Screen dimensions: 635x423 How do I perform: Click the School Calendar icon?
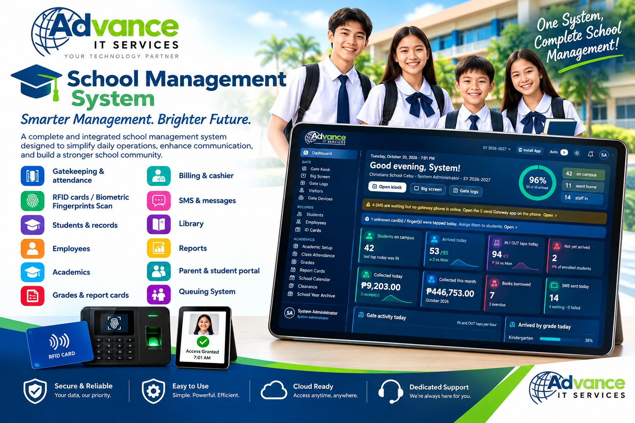point(292,278)
